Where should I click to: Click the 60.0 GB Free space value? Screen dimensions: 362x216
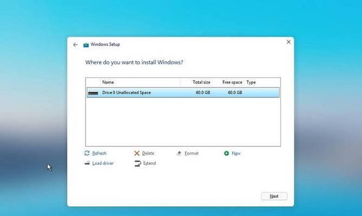(235, 92)
